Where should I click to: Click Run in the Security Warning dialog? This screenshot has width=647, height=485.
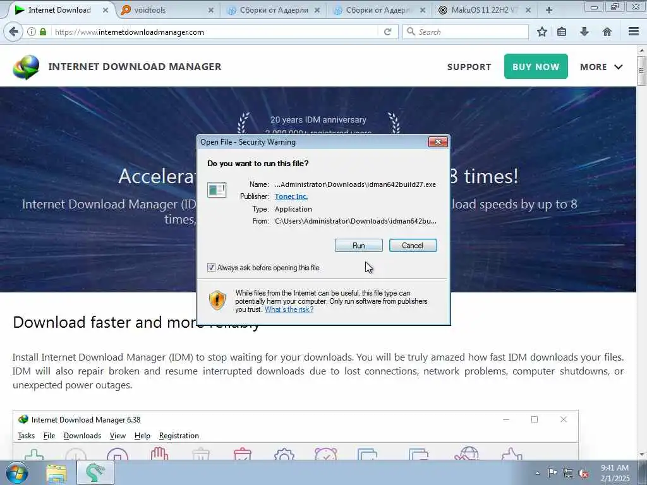pos(359,246)
